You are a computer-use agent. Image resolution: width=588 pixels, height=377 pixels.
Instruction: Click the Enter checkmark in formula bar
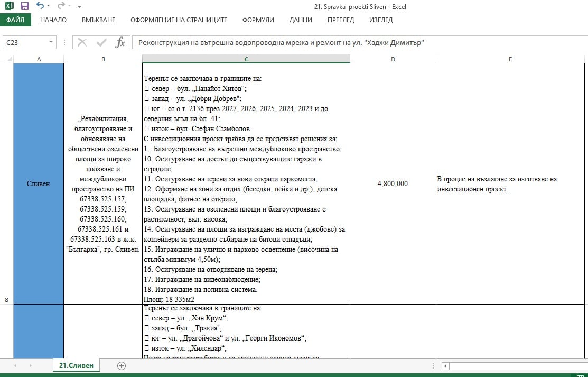(x=101, y=43)
